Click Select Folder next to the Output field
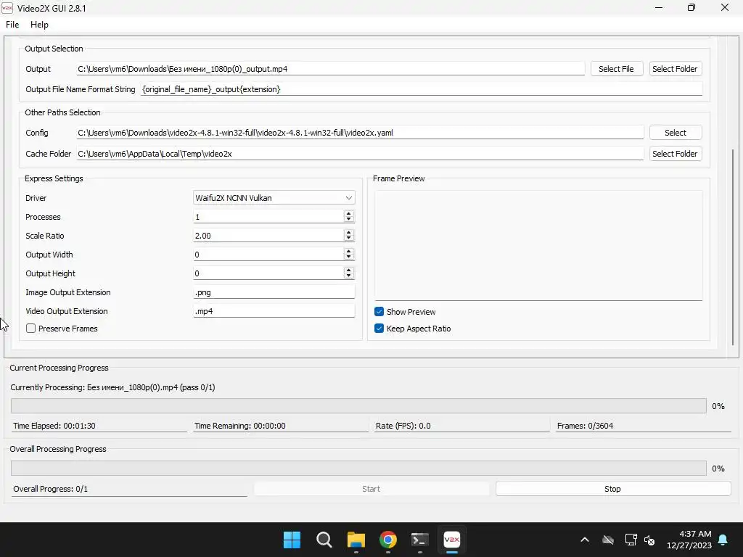Viewport: 743px width, 557px height. click(675, 69)
